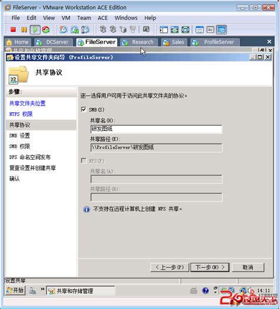Click the ACE preview toolbar icon

tap(146, 29)
